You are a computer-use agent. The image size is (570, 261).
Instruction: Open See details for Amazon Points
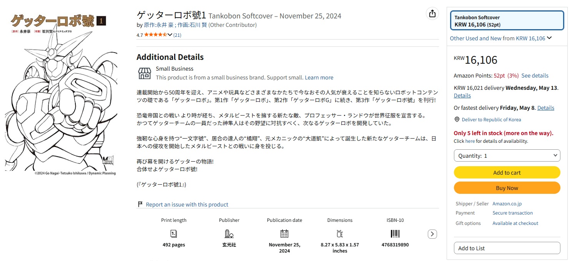click(x=535, y=76)
